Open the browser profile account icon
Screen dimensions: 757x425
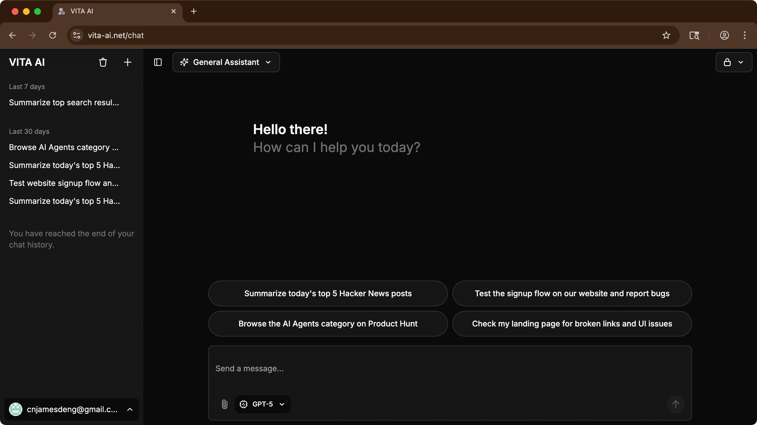[x=725, y=35]
